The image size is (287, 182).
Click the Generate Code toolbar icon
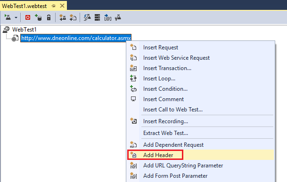[87, 17]
